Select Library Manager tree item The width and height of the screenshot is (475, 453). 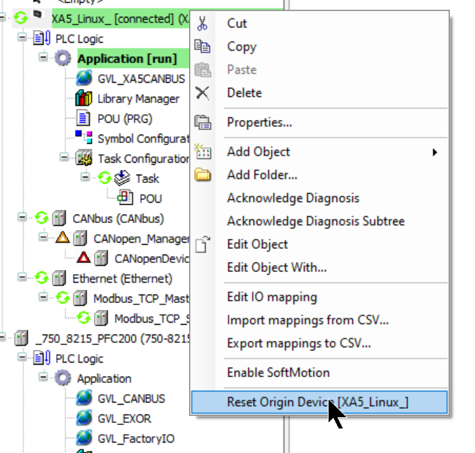pos(139,99)
